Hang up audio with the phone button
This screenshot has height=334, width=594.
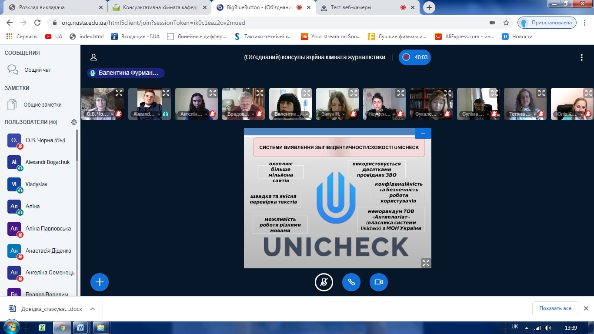coord(351,282)
